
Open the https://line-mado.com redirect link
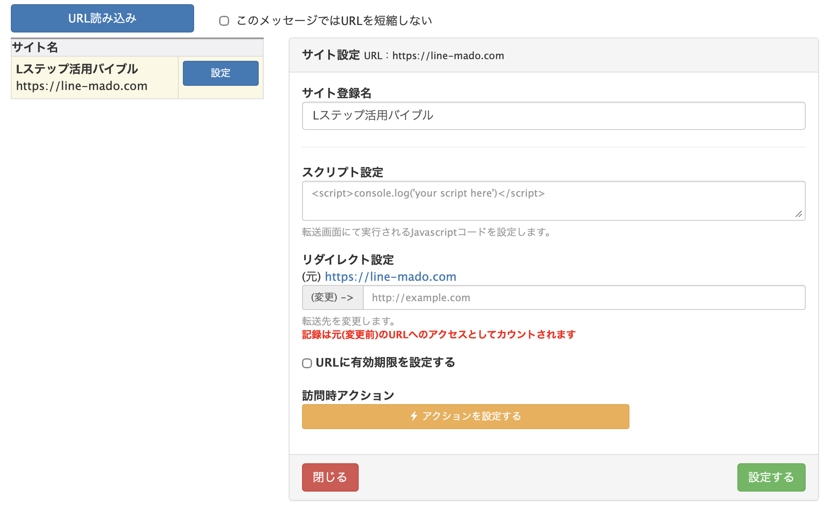point(390,276)
